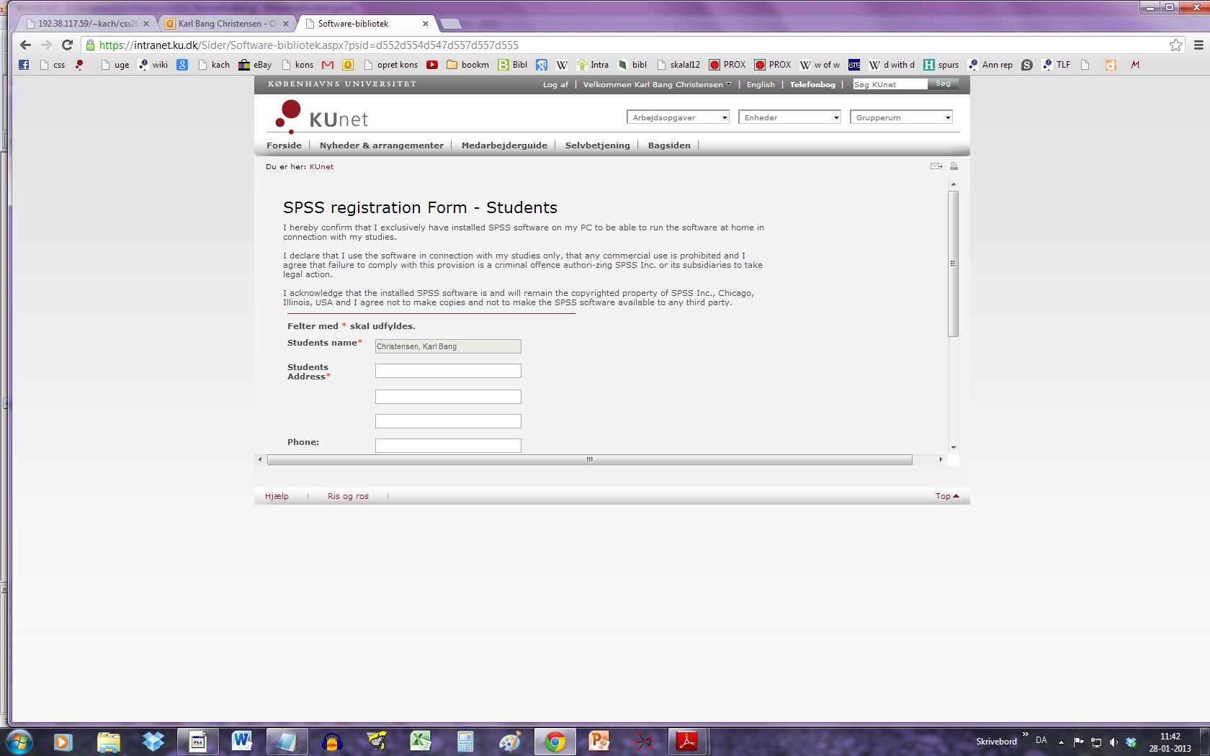Reload the current page
This screenshot has height=756, width=1210.
(x=67, y=45)
